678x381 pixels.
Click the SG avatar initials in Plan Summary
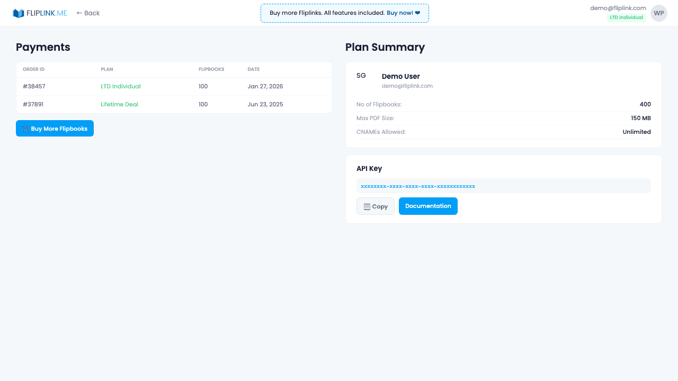pos(361,75)
